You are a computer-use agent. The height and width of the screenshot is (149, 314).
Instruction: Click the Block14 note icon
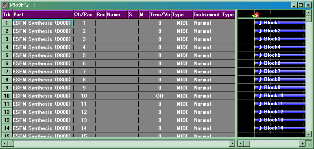(x=260, y=128)
